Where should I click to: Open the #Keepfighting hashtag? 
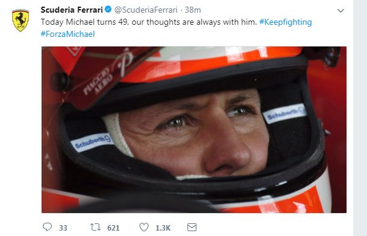[286, 22]
